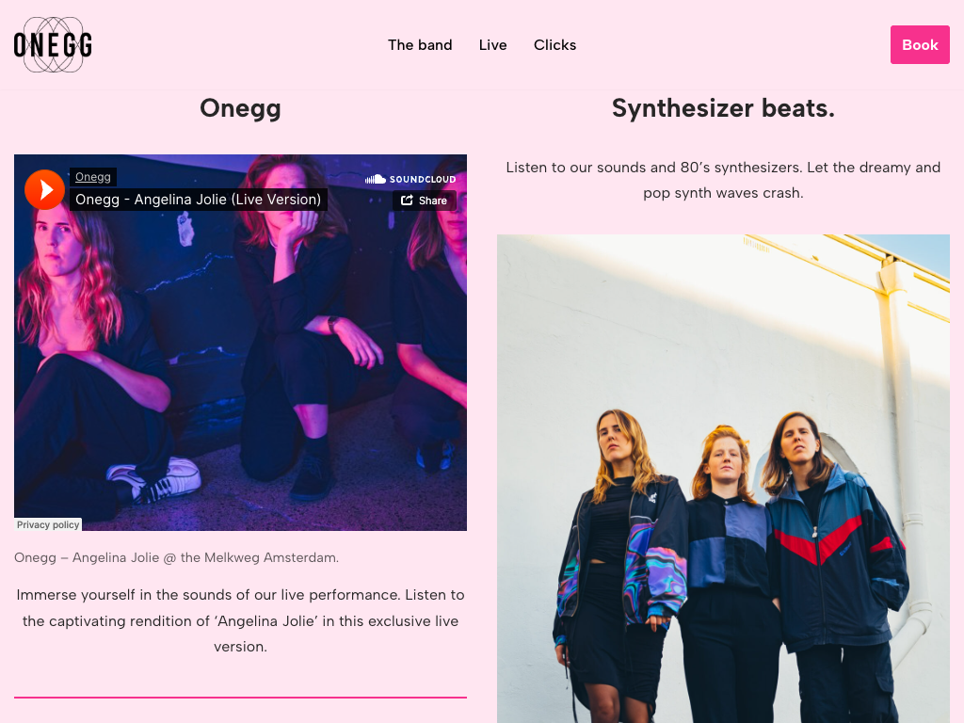Click the pink Book button
Viewport: 964px width, 723px height.
point(920,45)
